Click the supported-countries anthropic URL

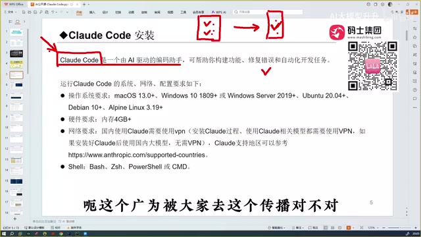click(136, 155)
